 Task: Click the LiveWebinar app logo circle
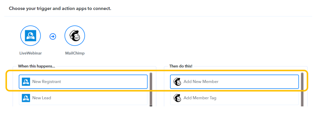point(31,36)
